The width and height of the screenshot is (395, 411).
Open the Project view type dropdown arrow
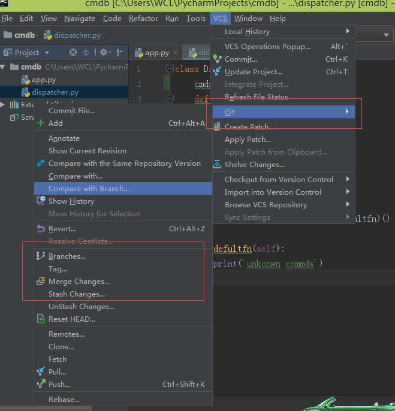pyautogui.click(x=47, y=53)
